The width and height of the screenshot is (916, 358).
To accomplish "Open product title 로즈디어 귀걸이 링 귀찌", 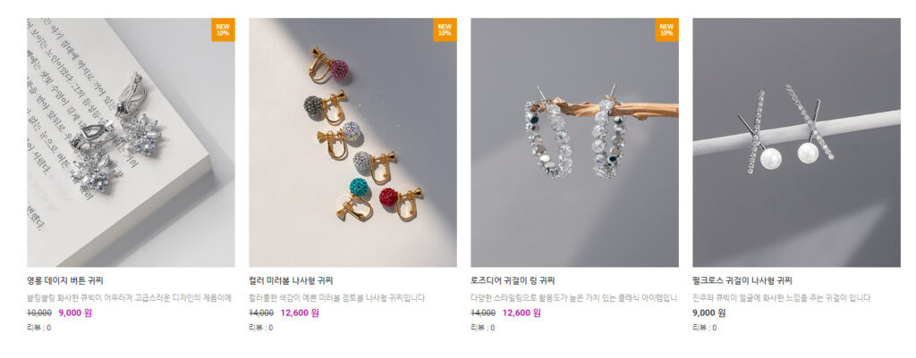I will point(513,280).
